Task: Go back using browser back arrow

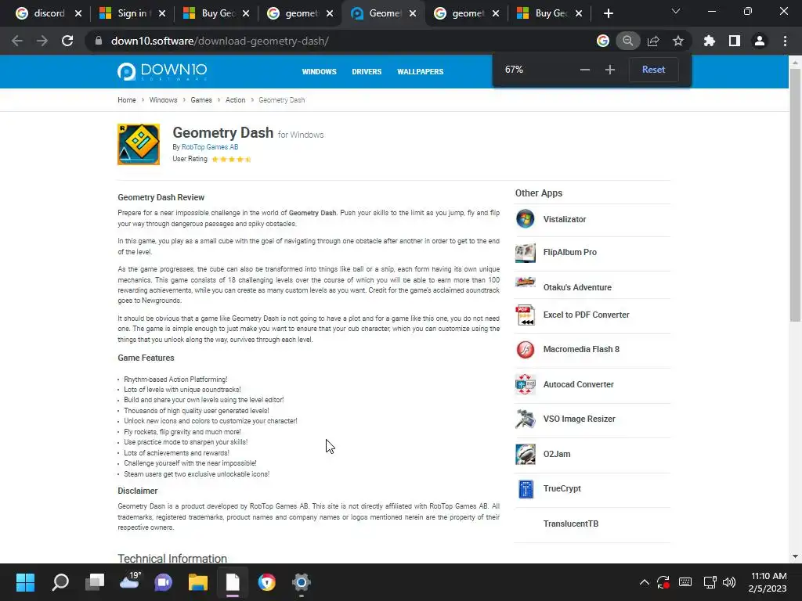Action: pos(17,41)
